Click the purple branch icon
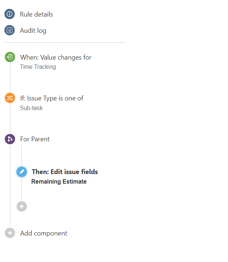 click(x=10, y=139)
